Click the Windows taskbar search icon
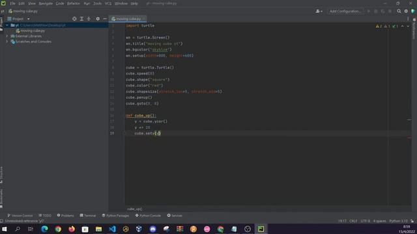The height and width of the screenshot is (234, 417). click(18, 229)
